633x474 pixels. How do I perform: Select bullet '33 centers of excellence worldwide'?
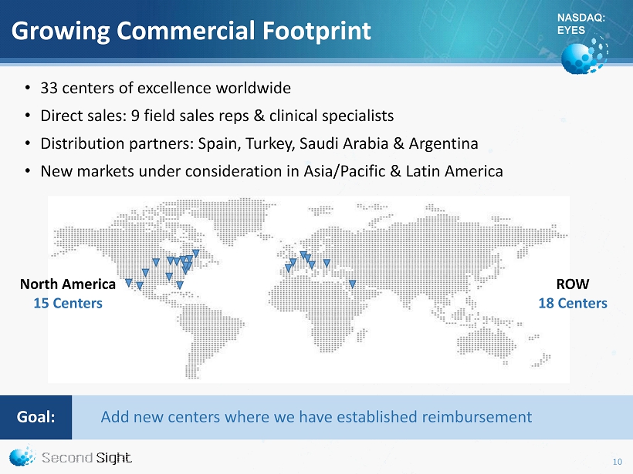[x=165, y=88]
